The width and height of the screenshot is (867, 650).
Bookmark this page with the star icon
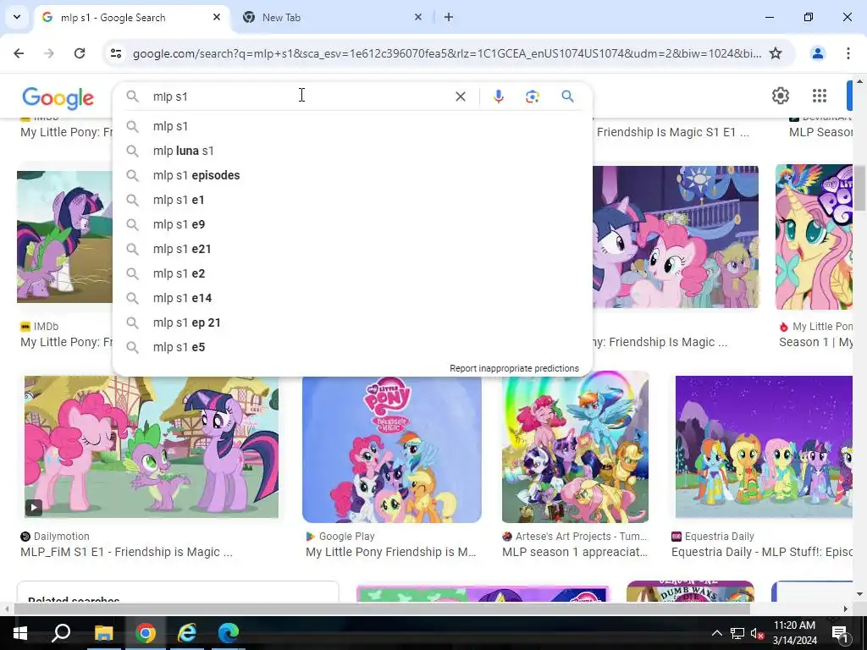coord(776,53)
